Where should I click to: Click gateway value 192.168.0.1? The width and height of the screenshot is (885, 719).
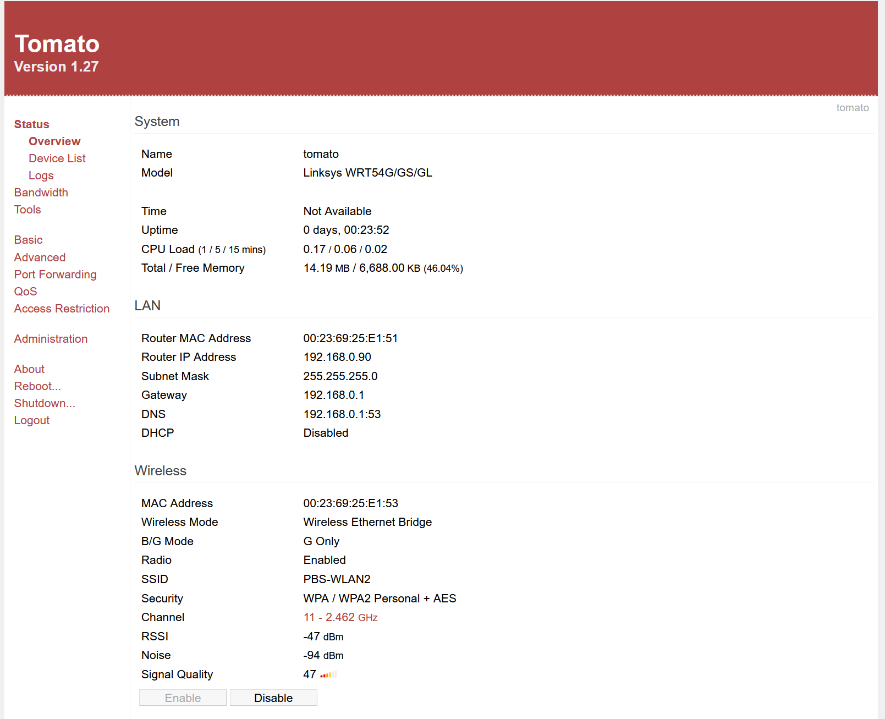[x=333, y=395]
